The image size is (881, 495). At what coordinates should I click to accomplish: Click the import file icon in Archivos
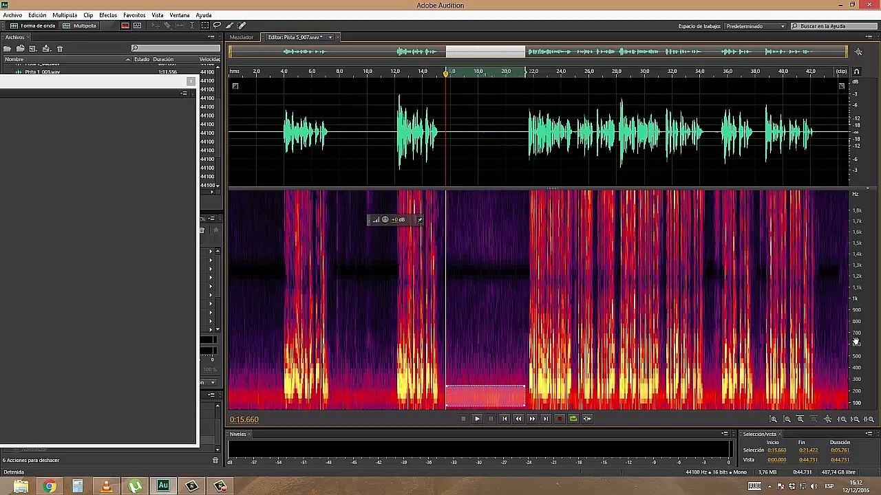(20, 49)
